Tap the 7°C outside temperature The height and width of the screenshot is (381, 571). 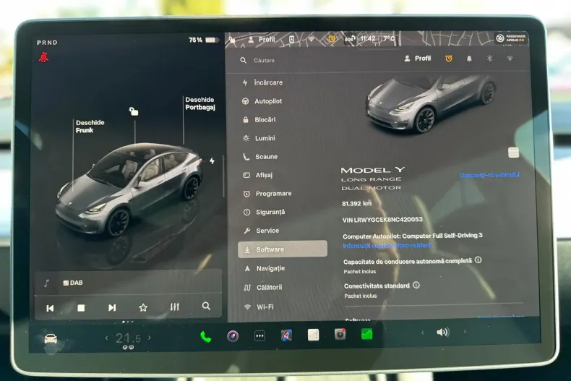(389, 38)
